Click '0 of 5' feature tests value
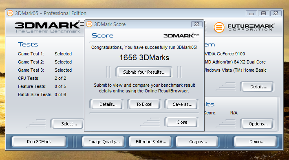289x160 pixels. (x=60, y=86)
